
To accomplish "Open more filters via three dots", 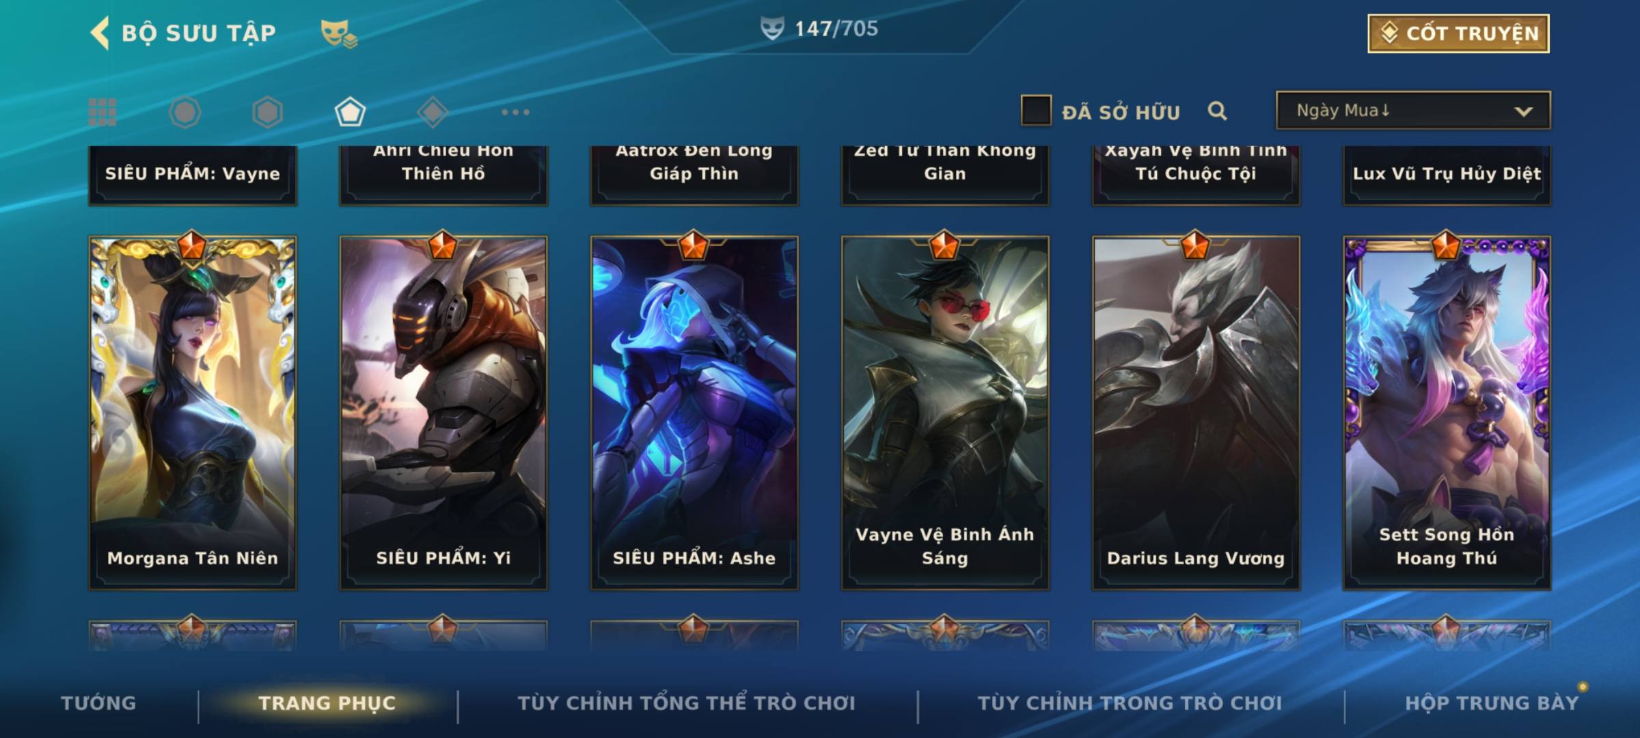I will click(515, 112).
